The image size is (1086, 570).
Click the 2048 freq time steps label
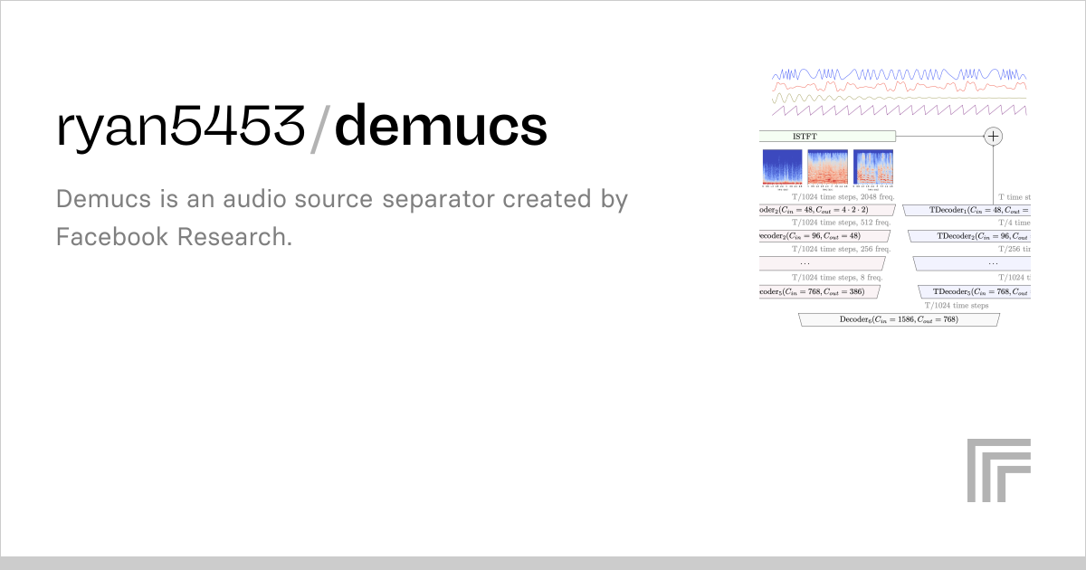pyautogui.click(x=843, y=195)
